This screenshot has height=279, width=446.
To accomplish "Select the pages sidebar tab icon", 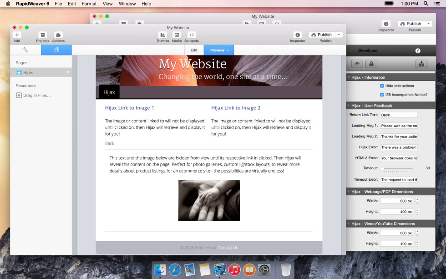I will click(x=56, y=50).
